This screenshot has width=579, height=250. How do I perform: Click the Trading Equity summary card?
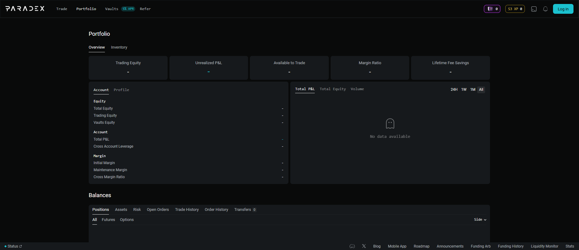[128, 68]
